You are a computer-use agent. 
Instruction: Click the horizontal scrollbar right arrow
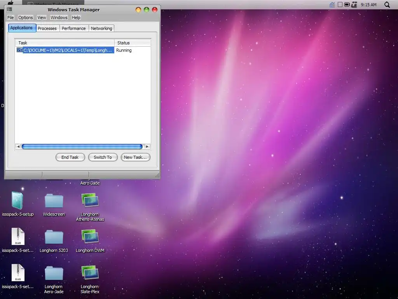[x=147, y=146]
